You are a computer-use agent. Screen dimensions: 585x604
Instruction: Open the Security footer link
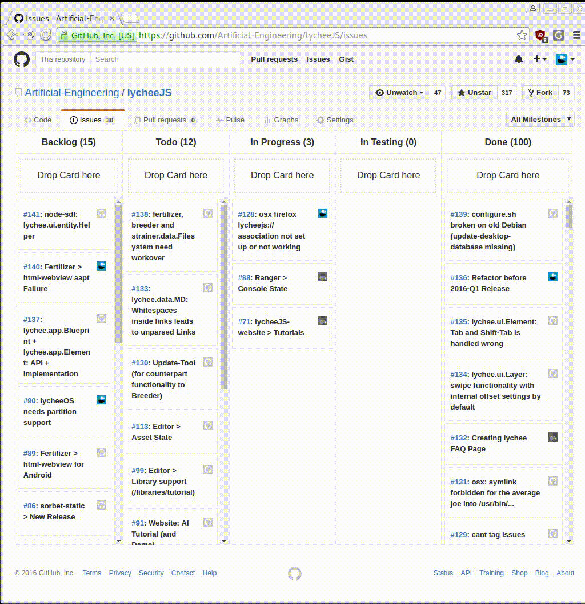click(x=151, y=573)
